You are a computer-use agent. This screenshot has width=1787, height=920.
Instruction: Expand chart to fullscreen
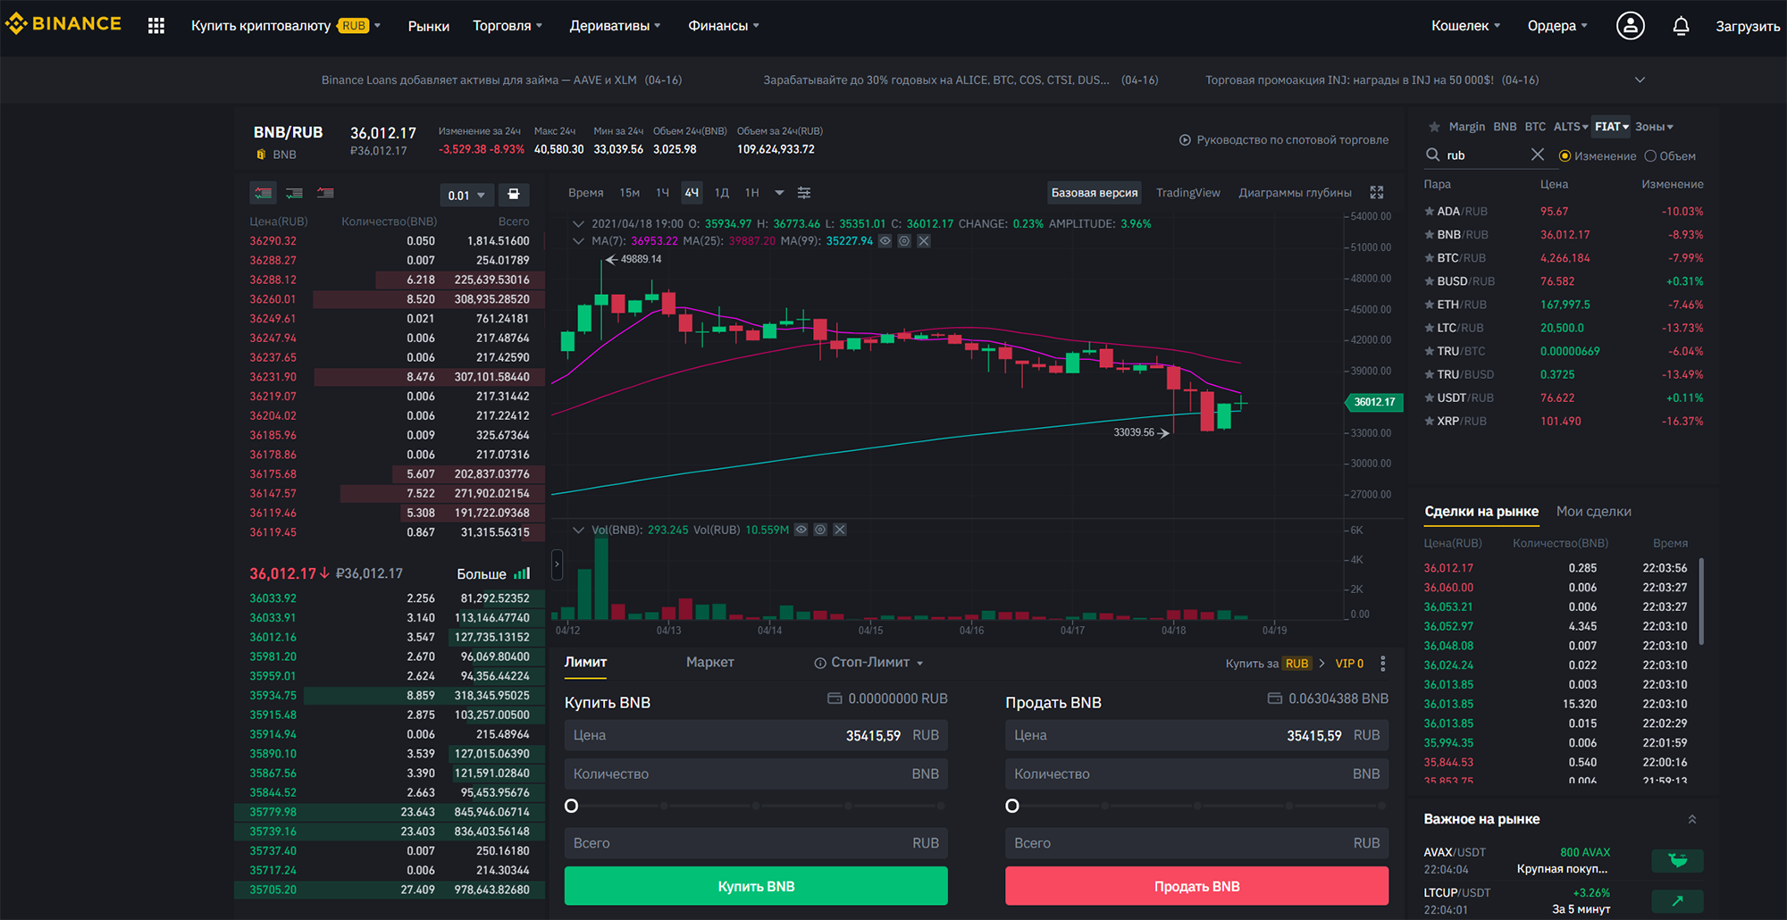(1377, 193)
